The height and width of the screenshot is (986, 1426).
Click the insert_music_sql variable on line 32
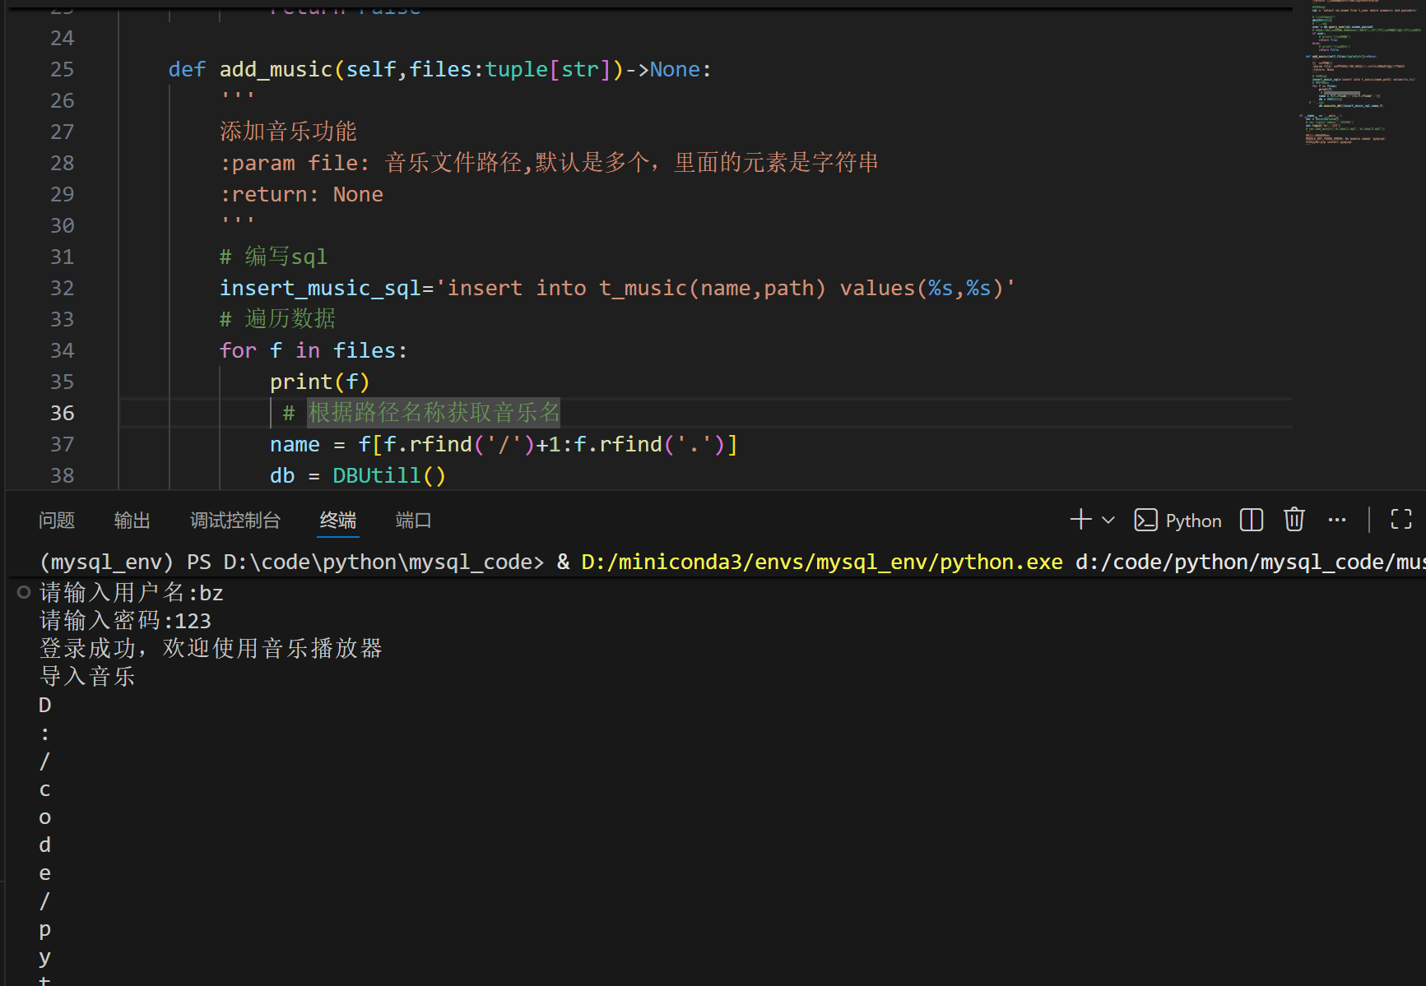point(319,289)
